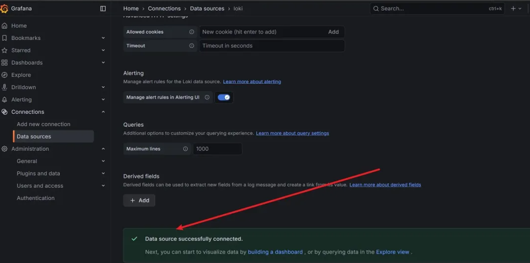Select Data sources in sidebar
Screen dimensions: 530x263
pos(53,136)
